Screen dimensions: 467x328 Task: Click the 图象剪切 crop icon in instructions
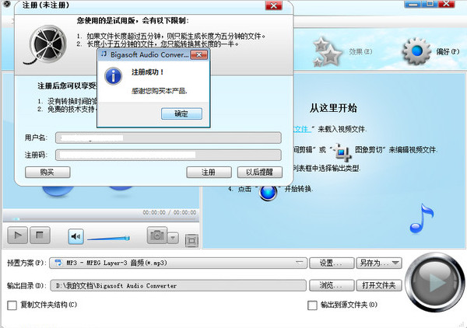pos(342,152)
